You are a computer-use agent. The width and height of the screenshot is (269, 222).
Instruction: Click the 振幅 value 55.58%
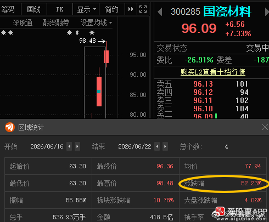(76, 200)
